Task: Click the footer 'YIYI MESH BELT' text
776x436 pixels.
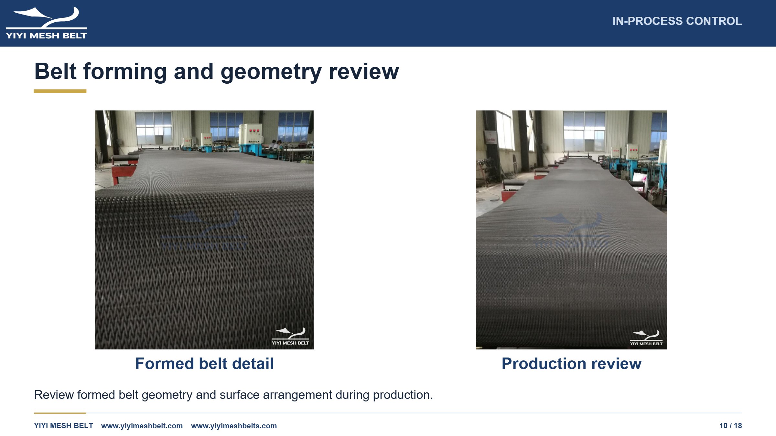Action: [63, 426]
